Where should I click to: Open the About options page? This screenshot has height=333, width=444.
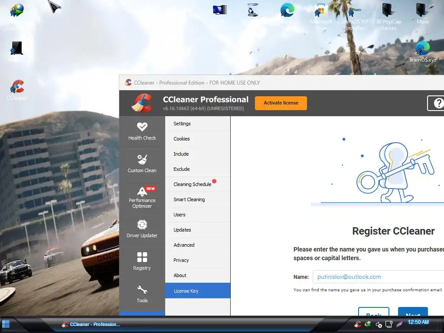pyautogui.click(x=198, y=275)
